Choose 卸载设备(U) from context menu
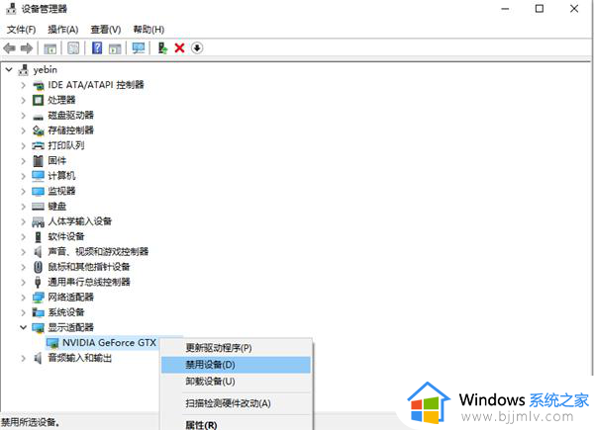 [236, 382]
